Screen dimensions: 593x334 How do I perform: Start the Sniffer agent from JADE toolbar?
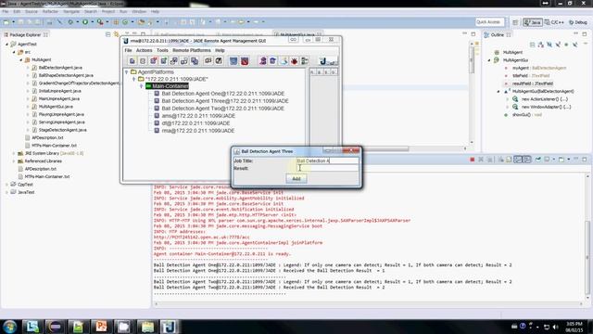coord(263,61)
